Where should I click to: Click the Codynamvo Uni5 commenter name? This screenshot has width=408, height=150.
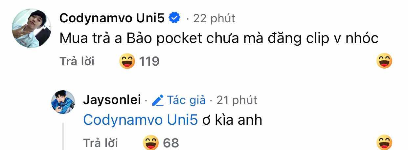point(112,18)
